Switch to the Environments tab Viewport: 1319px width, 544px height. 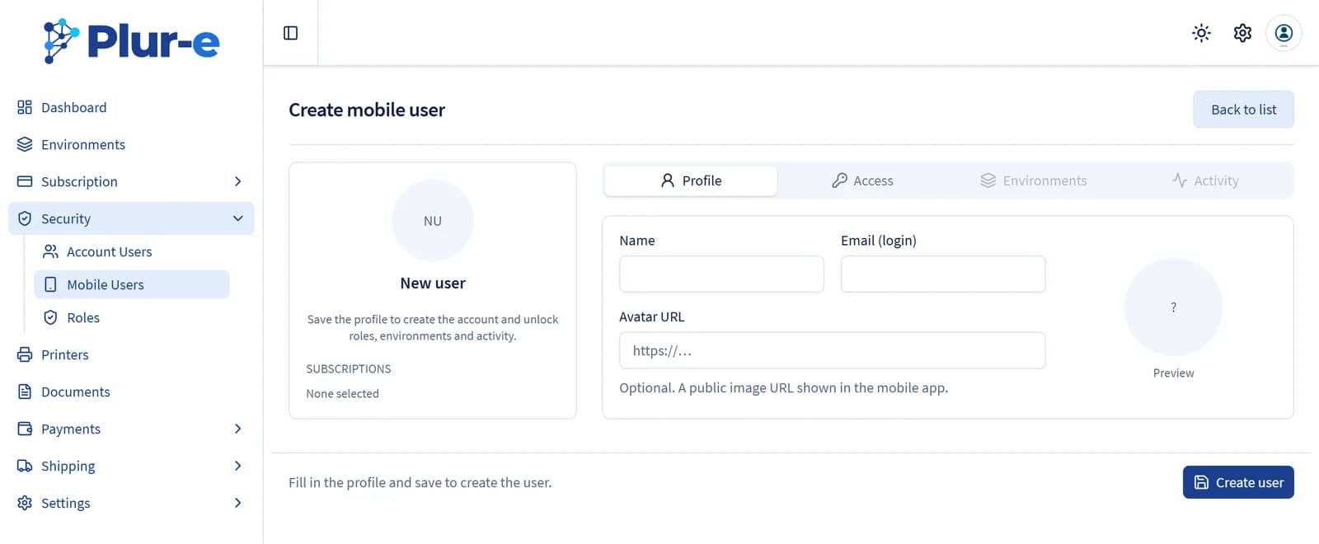click(x=1034, y=181)
